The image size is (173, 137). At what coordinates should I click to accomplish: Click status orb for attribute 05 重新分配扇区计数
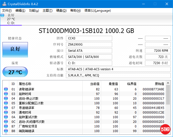click(6, 103)
